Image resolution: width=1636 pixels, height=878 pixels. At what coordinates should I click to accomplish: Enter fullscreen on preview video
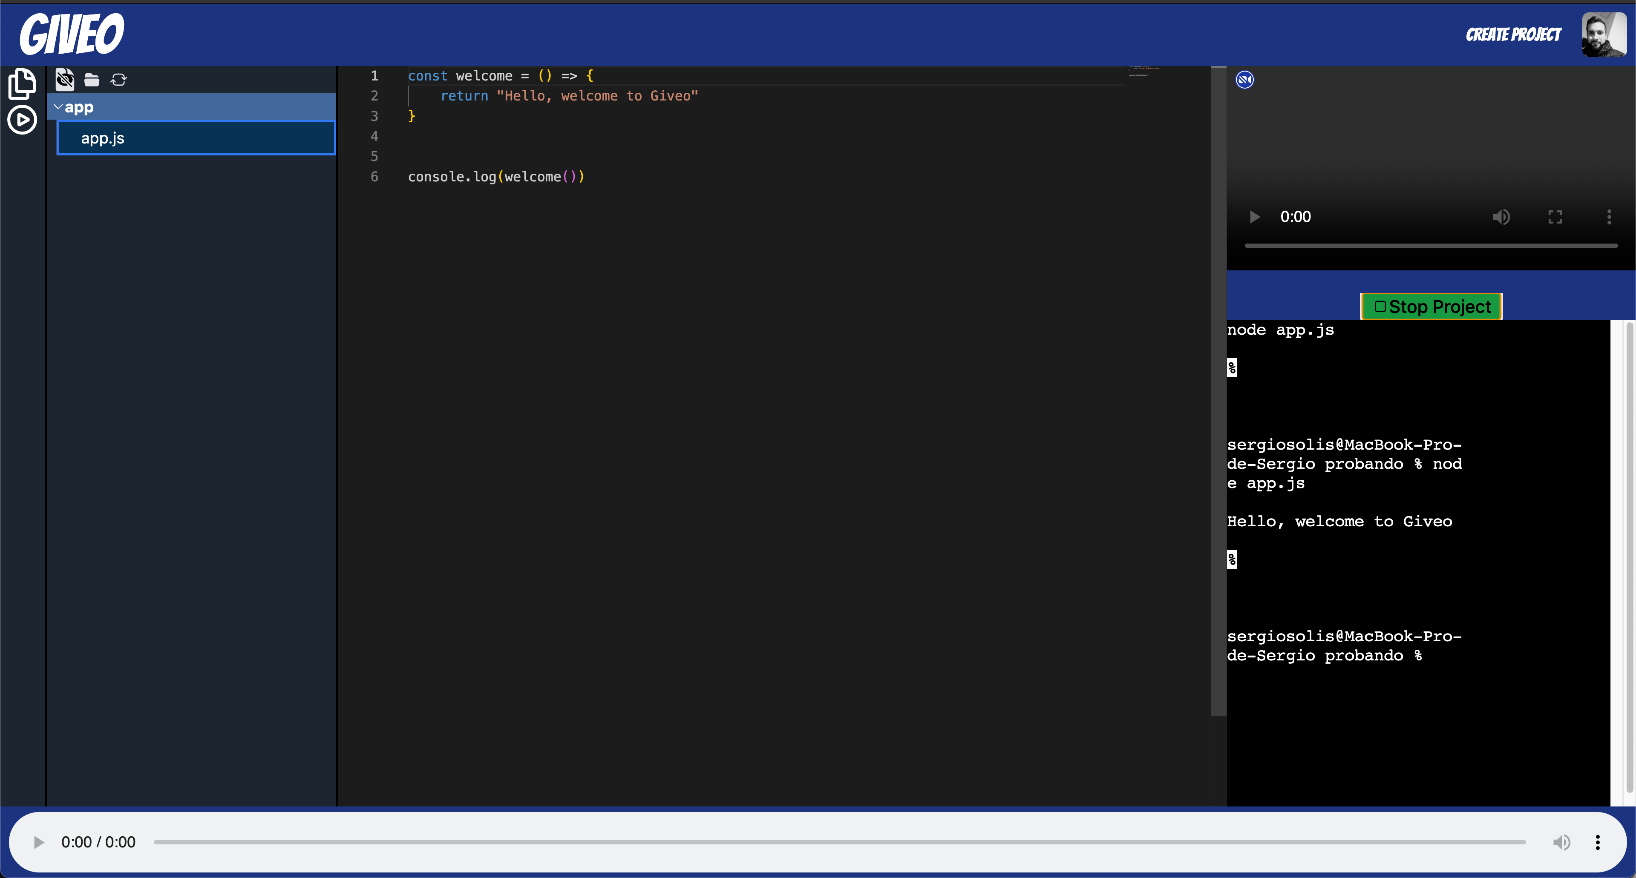click(1555, 217)
